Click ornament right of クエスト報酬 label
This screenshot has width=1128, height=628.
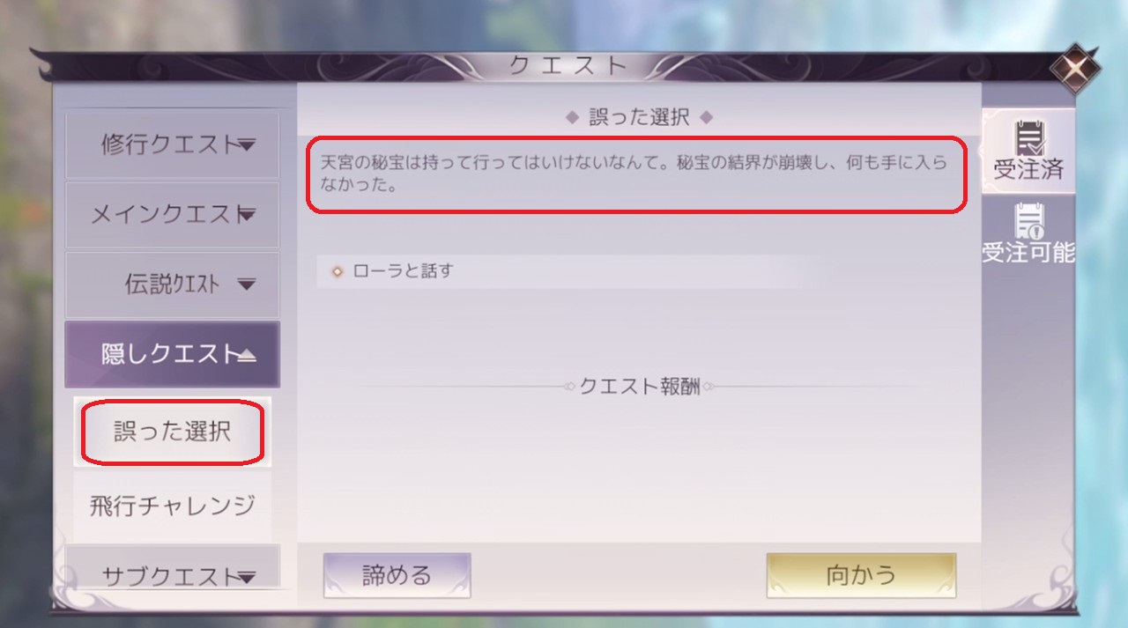pyautogui.click(x=708, y=386)
